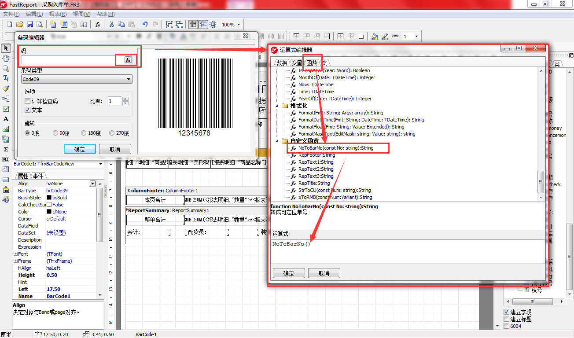The height and width of the screenshot is (338, 574).
Task: Click the Save report disk icon
Action: [x=30, y=25]
